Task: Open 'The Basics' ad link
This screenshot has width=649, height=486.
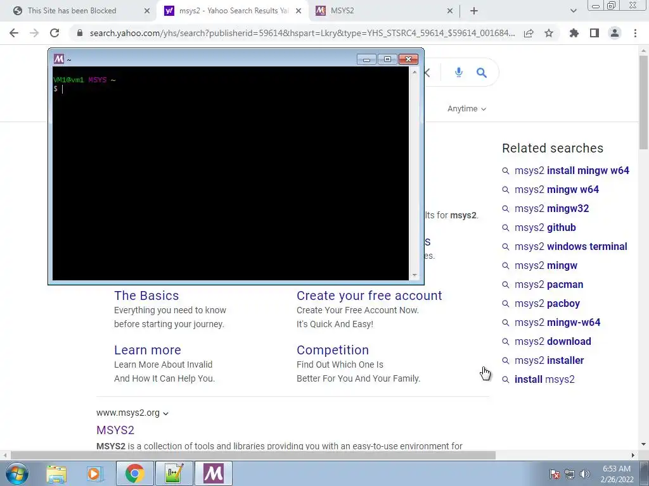Action: [146, 296]
